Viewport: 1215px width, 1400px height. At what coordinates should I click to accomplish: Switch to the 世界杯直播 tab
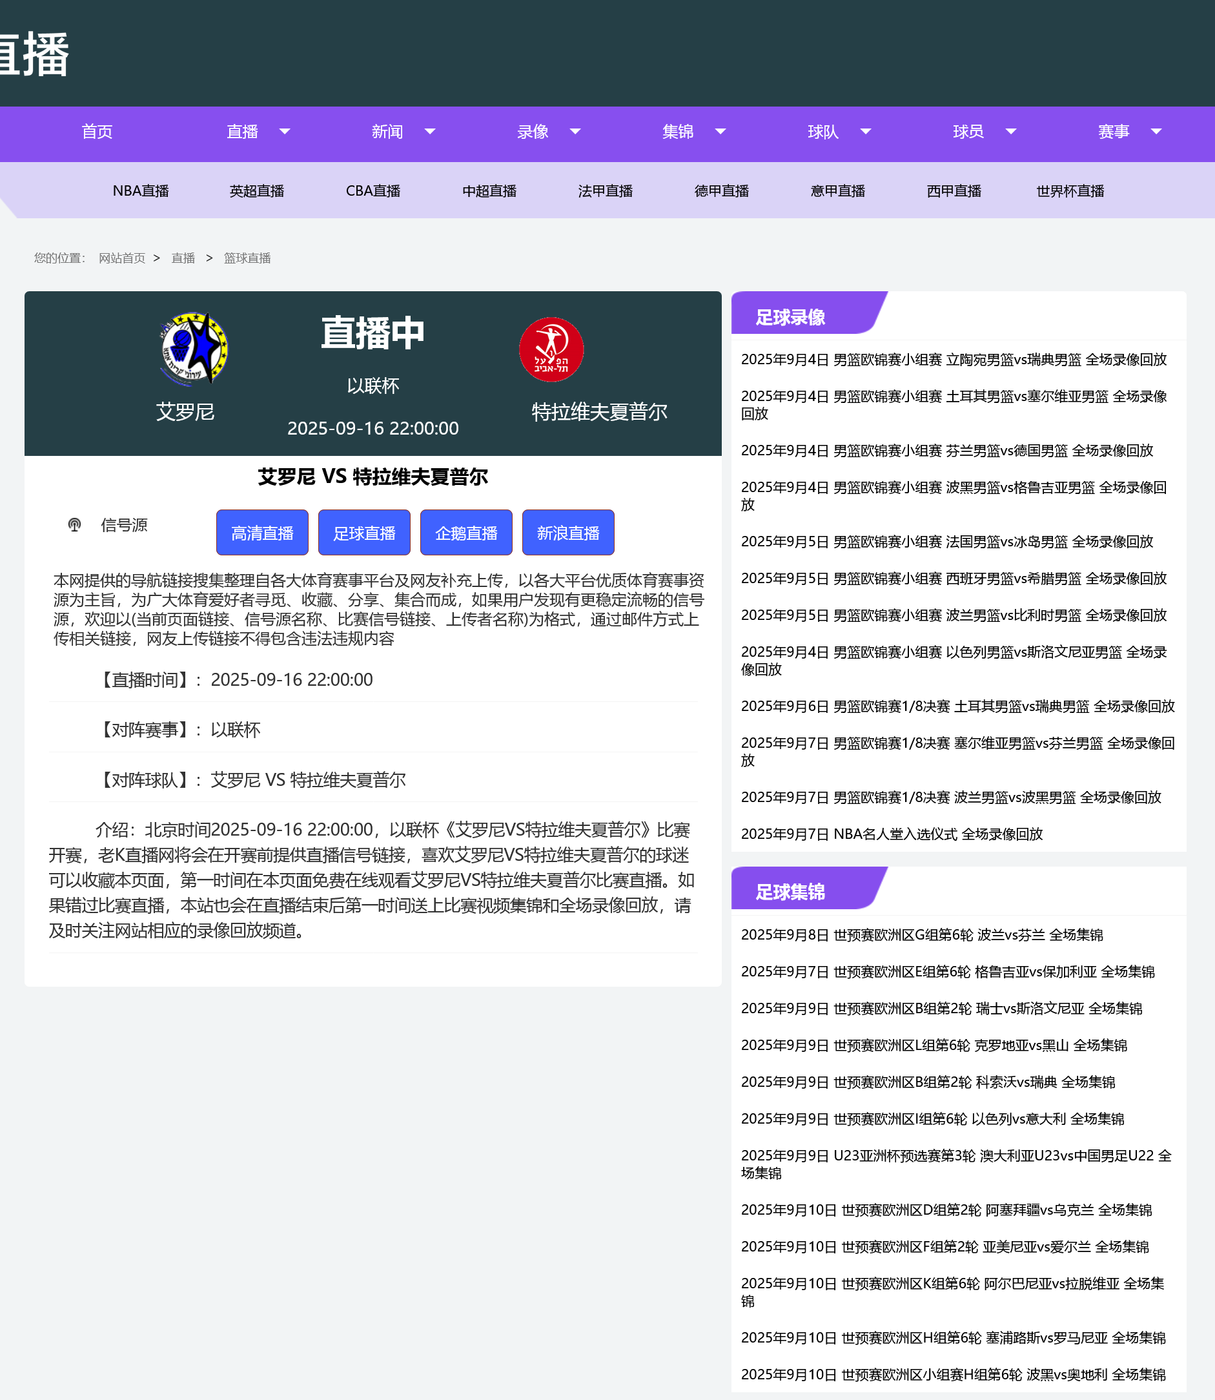click(x=1069, y=190)
